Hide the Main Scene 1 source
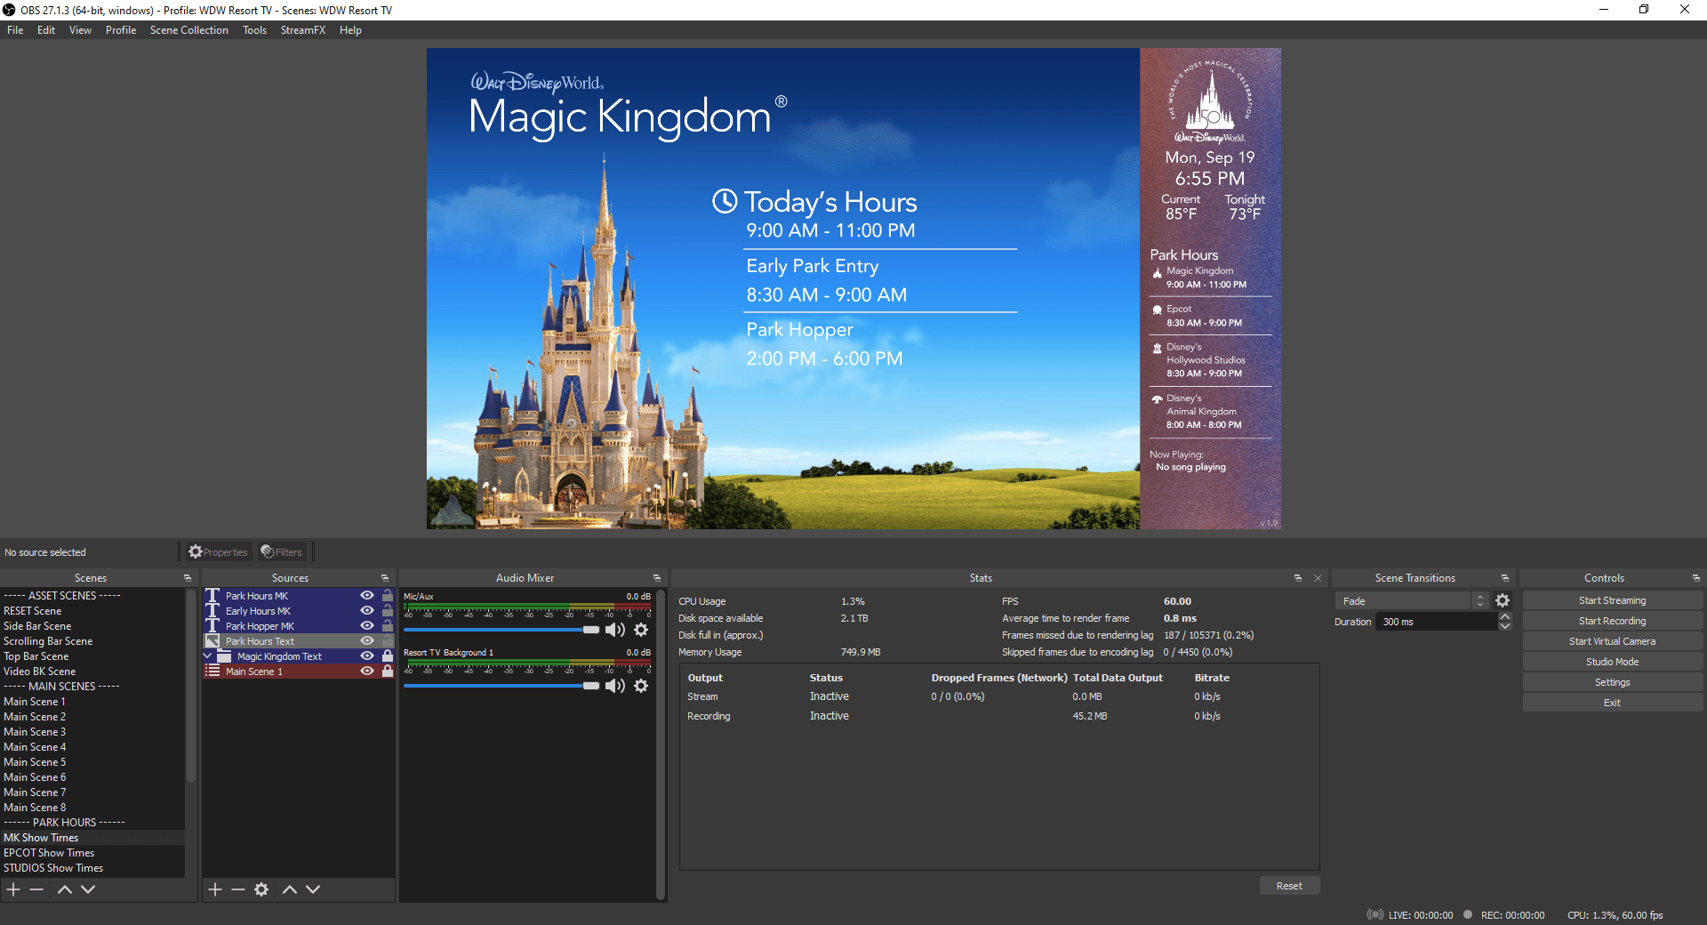1707x925 pixels. click(x=366, y=672)
